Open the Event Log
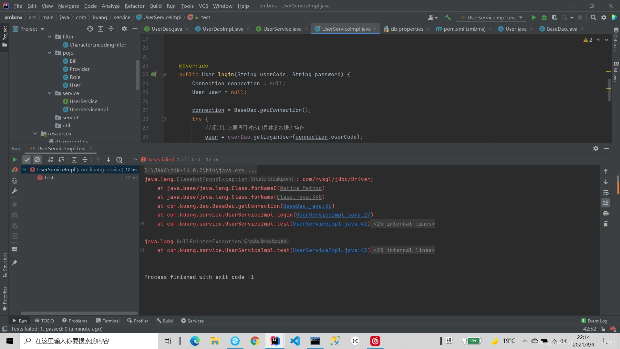This screenshot has width=620, height=349. (594, 321)
